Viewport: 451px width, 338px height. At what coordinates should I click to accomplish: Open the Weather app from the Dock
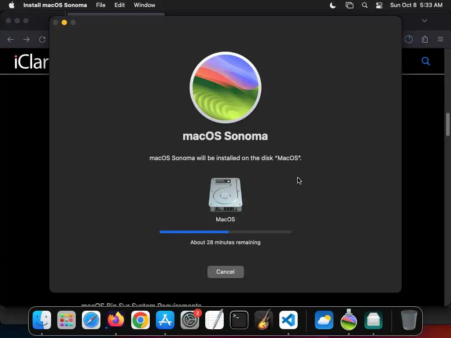324,320
